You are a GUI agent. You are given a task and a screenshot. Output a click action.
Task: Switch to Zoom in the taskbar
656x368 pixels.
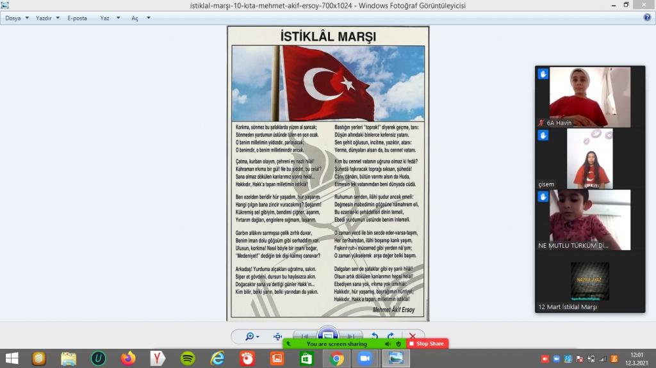coord(366,358)
